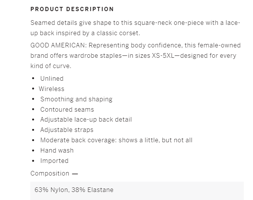Collapse the Composition section dash icon
This screenshot has height=200, width=253.
pyautogui.click(x=75, y=174)
